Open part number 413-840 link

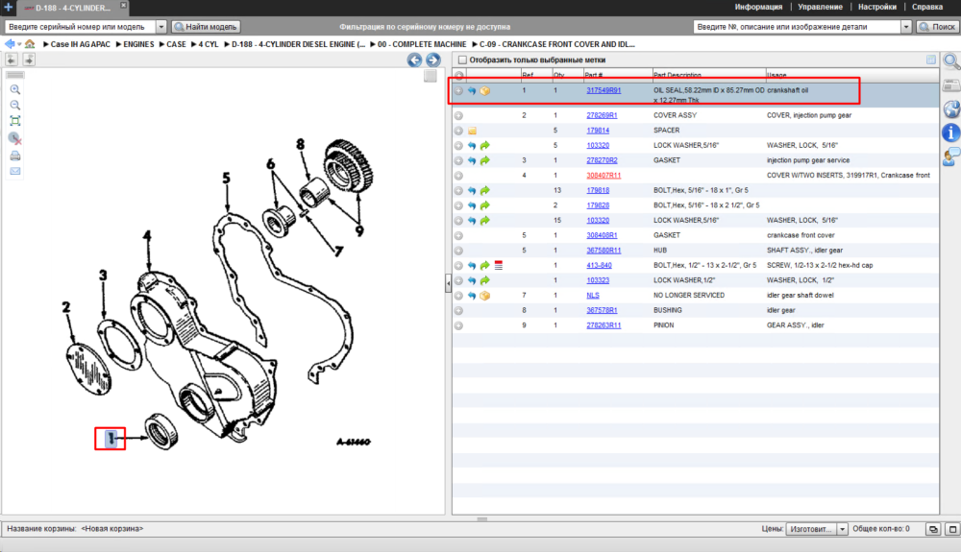[x=599, y=265]
